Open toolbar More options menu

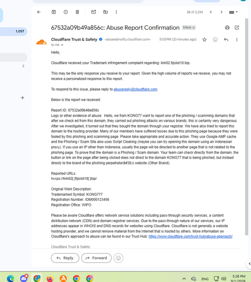116,12
